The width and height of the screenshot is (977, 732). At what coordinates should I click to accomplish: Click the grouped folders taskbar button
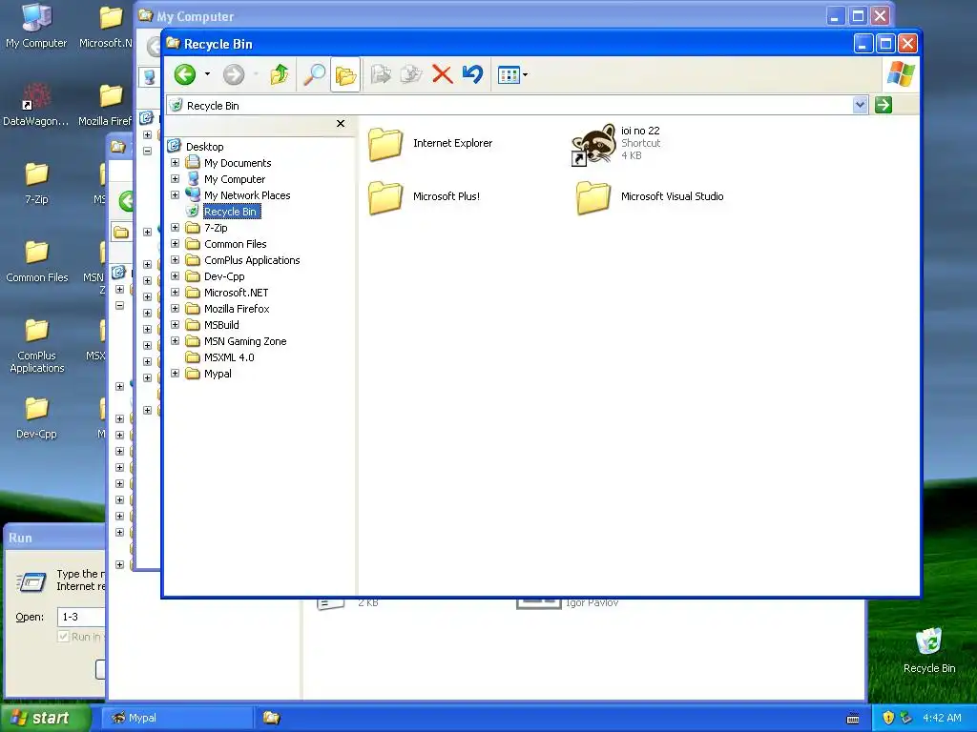point(271,718)
